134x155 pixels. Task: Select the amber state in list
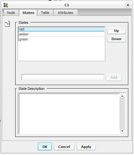coord(61,34)
